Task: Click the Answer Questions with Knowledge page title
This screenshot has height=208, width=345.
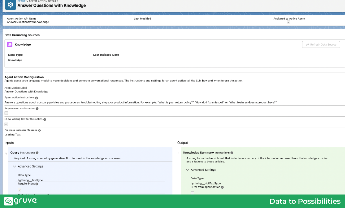Action: point(52,5)
